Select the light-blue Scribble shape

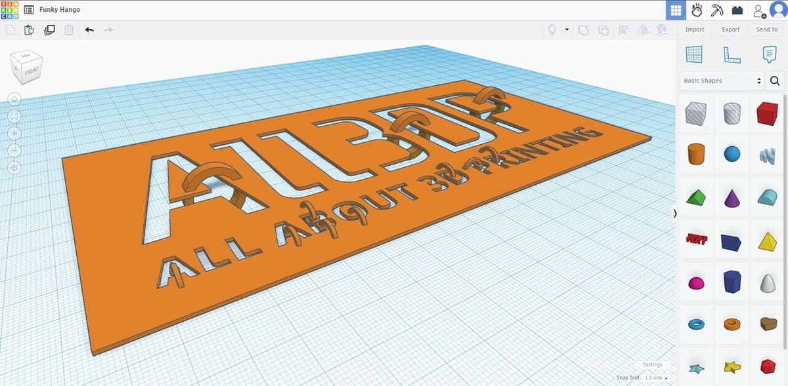point(767,155)
